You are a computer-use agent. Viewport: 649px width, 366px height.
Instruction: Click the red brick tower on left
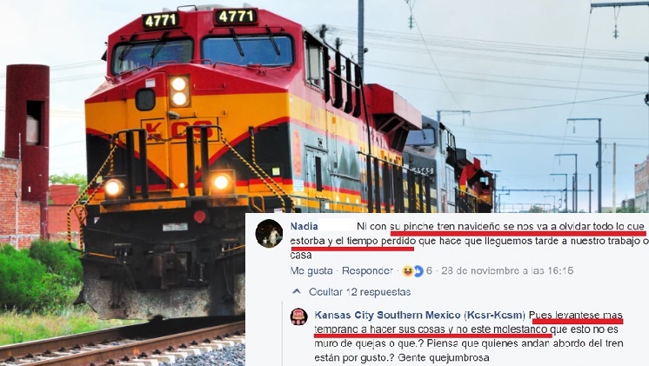tap(27, 132)
